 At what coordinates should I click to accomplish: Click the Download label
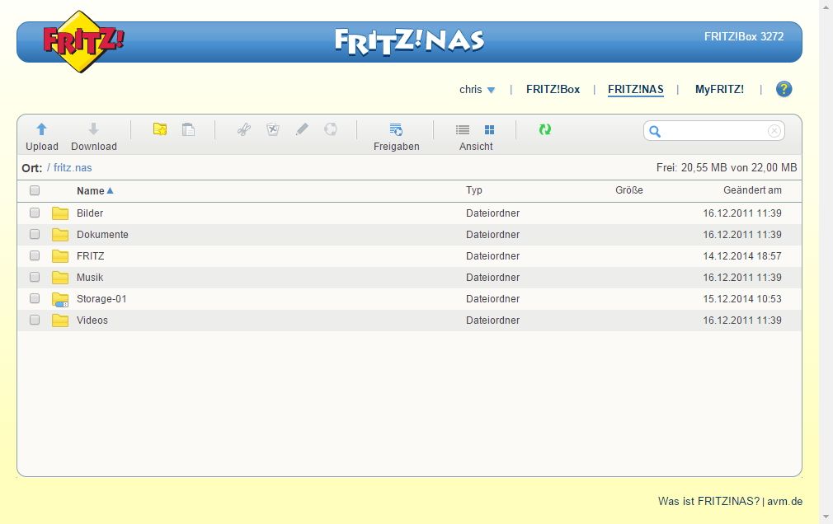click(94, 147)
